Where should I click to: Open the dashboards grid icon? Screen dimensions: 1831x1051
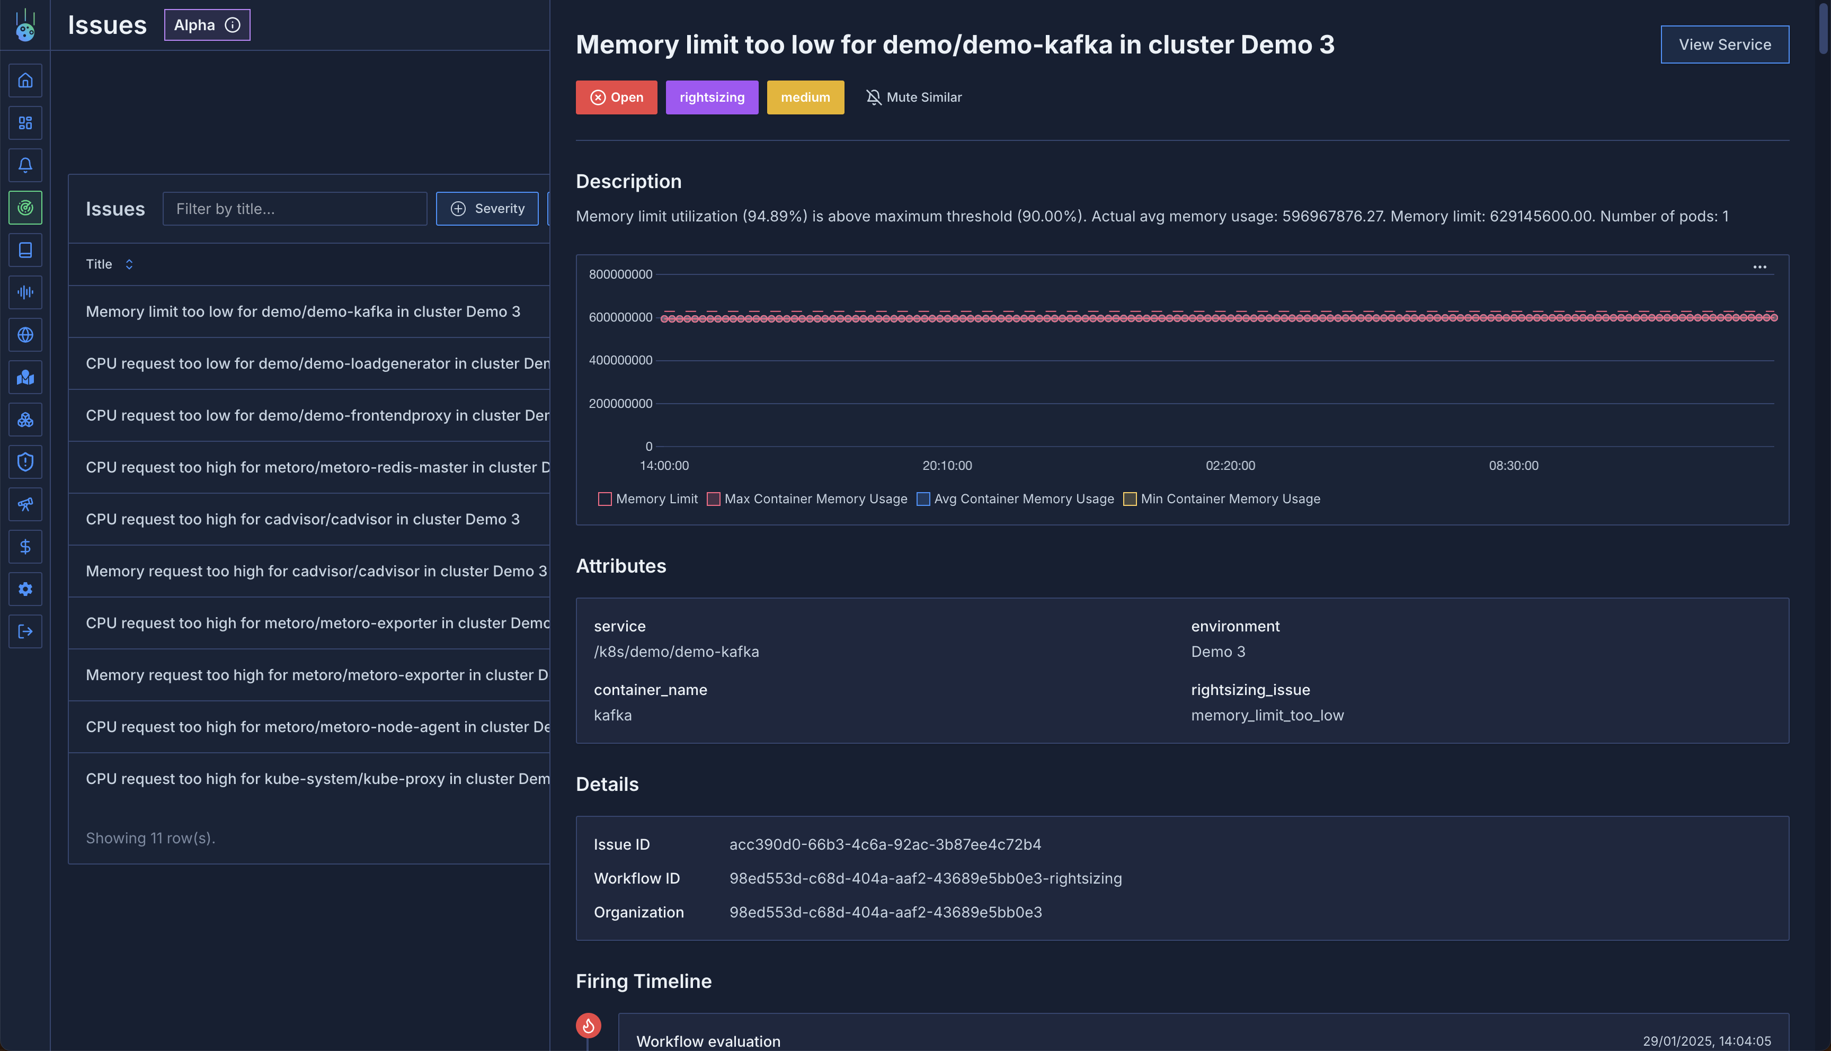25,123
